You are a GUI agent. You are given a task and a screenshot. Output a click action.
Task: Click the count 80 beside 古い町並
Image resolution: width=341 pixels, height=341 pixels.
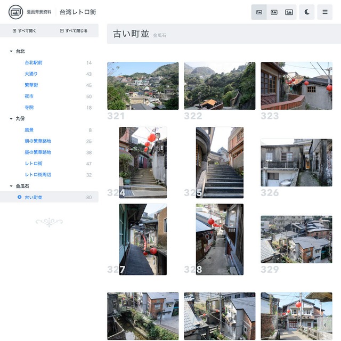[x=89, y=197]
